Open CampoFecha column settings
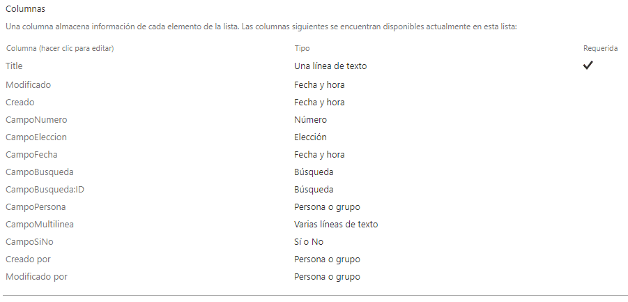The height and width of the screenshot is (302, 628). [31, 155]
